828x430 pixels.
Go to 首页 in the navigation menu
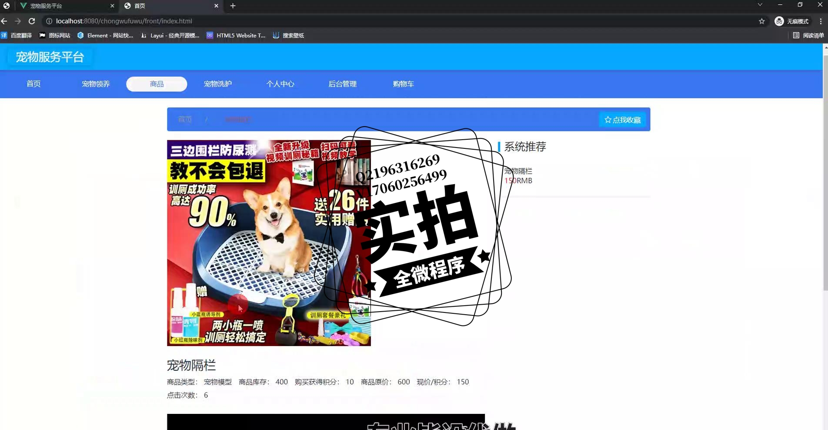(33, 84)
